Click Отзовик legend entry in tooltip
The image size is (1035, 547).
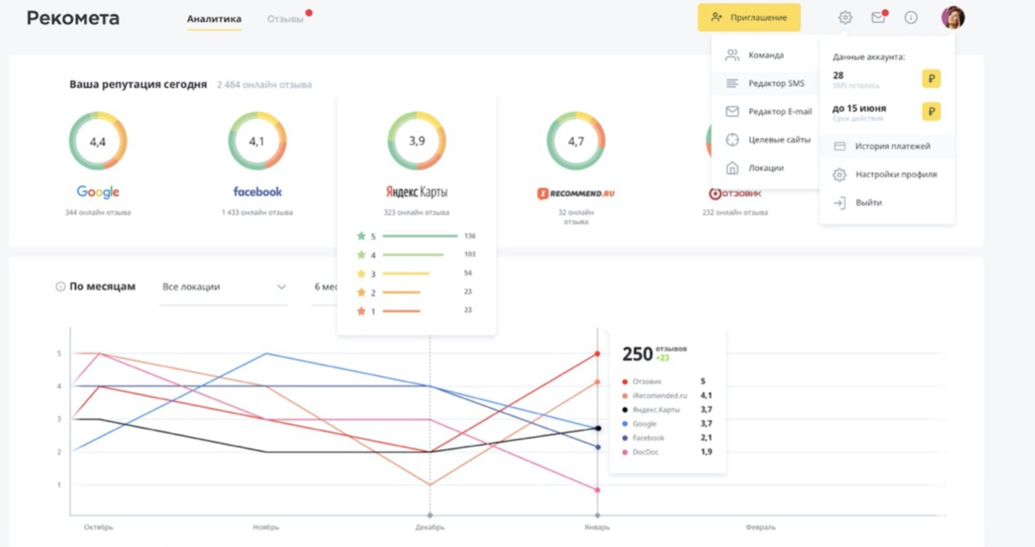[667, 381]
